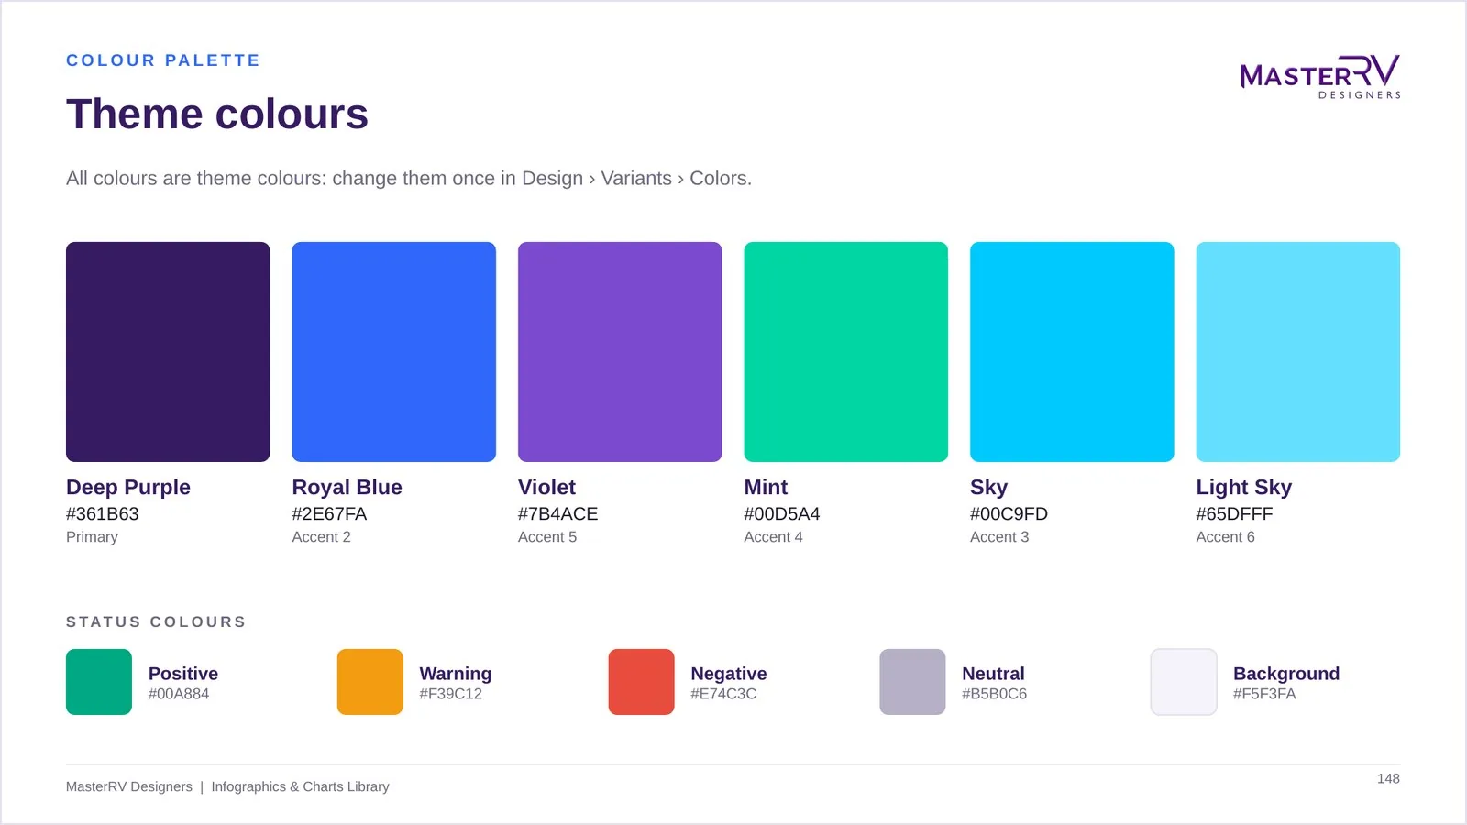Click the Warning orange status square
The height and width of the screenshot is (825, 1467).
tap(370, 682)
